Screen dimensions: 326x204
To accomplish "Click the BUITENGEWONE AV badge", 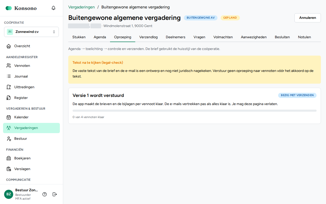I will tap(201, 18).
